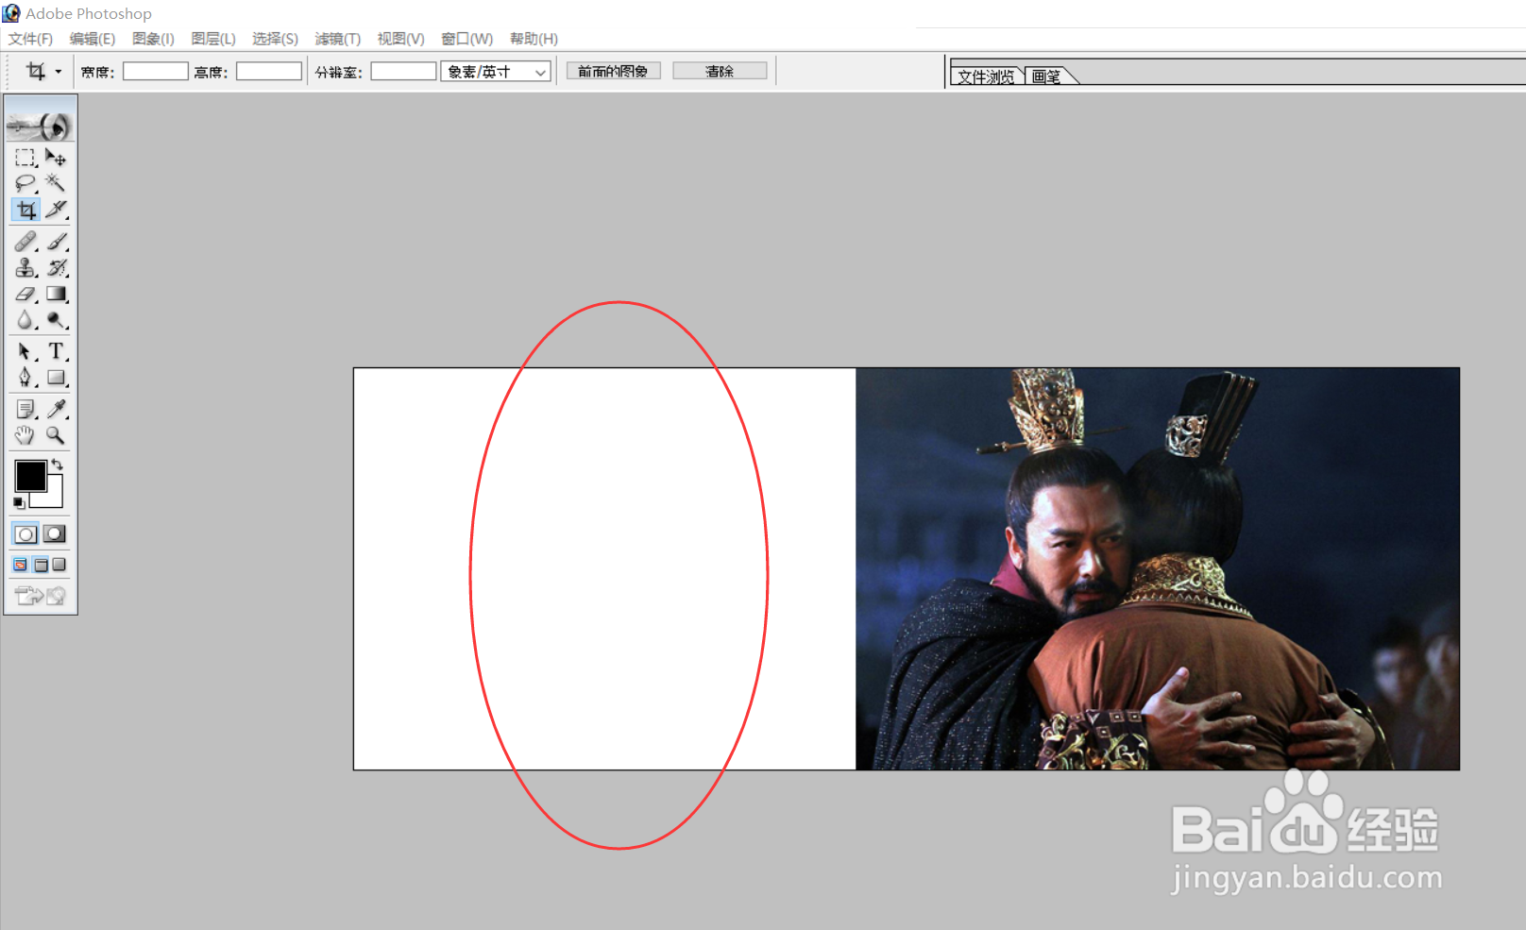Reset default foreground and background colors

(x=19, y=502)
